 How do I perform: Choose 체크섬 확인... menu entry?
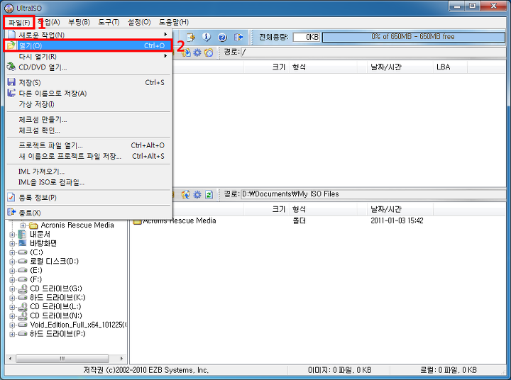[88, 130]
